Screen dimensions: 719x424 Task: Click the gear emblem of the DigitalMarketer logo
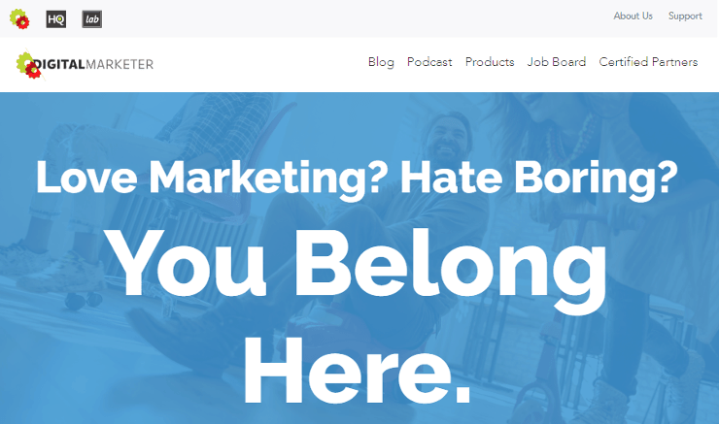[x=28, y=65]
